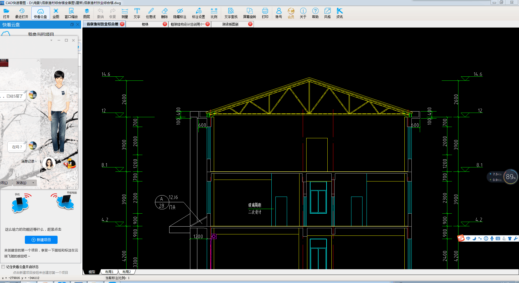Undo last action with 撤销
Image resolution: width=519 pixels, height=283 pixels.
tap(100, 13)
